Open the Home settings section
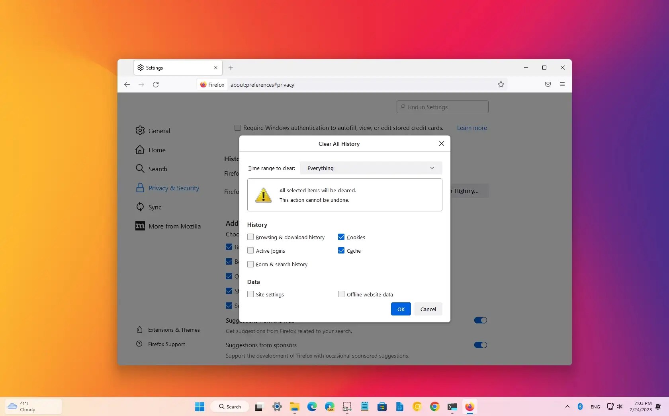This screenshot has width=669, height=416. (x=156, y=150)
